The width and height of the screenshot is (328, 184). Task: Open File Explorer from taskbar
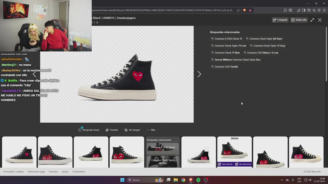[176, 180]
